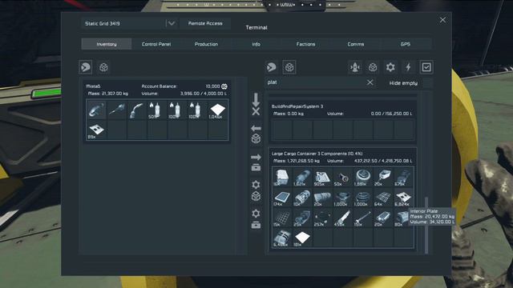Click the Account Balance 10,000 value
The width and height of the screenshot is (513, 288).
216,86
